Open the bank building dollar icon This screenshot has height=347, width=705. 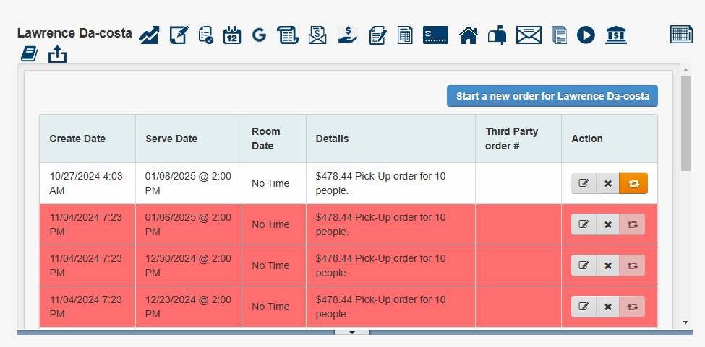pos(616,35)
